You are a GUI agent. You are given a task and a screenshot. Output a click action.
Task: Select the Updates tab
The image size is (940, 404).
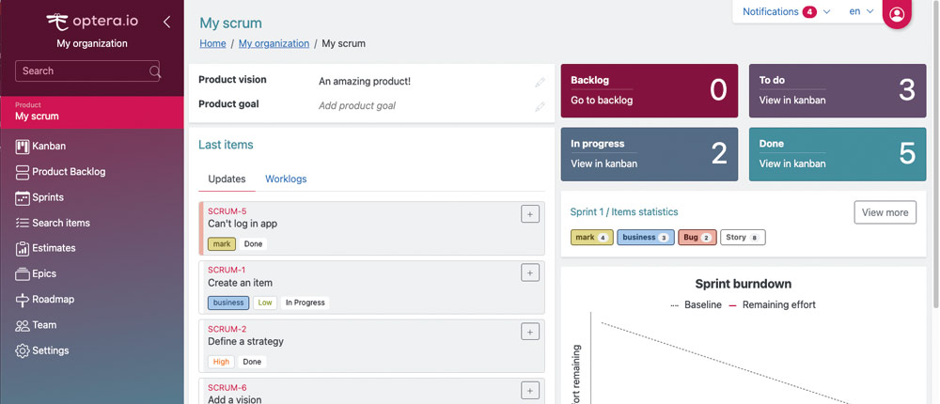tap(227, 179)
